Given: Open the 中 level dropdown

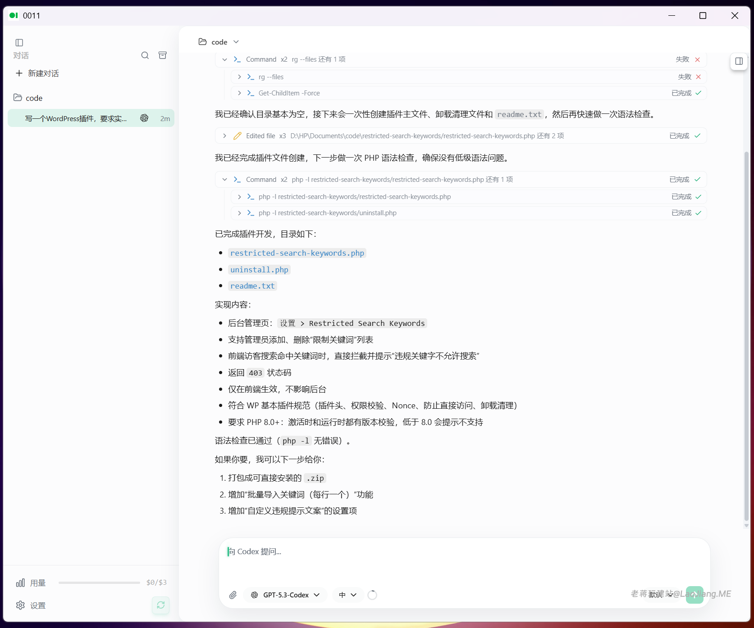Looking at the screenshot, I should click(x=348, y=595).
